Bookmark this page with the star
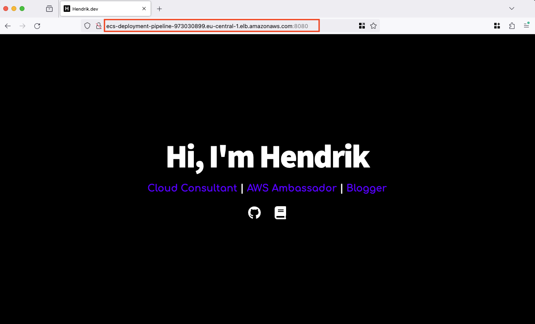Screen dimensions: 535x324 373,26
